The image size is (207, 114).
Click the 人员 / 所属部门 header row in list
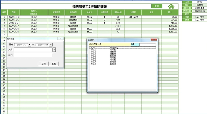[122, 47]
